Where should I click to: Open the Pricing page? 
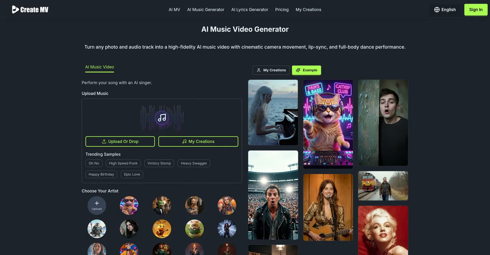click(x=282, y=10)
